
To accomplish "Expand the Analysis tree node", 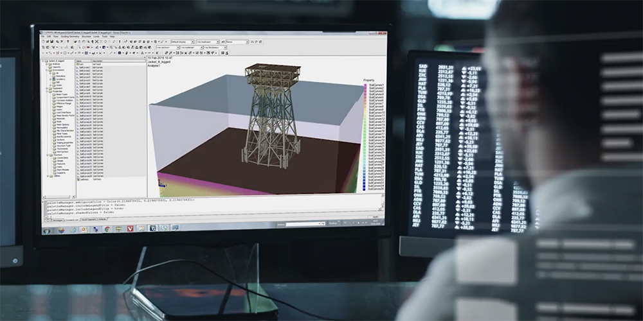I will click(x=46, y=64).
